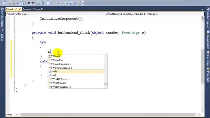Increase line indent via toolbar icon
This screenshot has width=210, height=118.
pyautogui.click(x=33, y=3)
